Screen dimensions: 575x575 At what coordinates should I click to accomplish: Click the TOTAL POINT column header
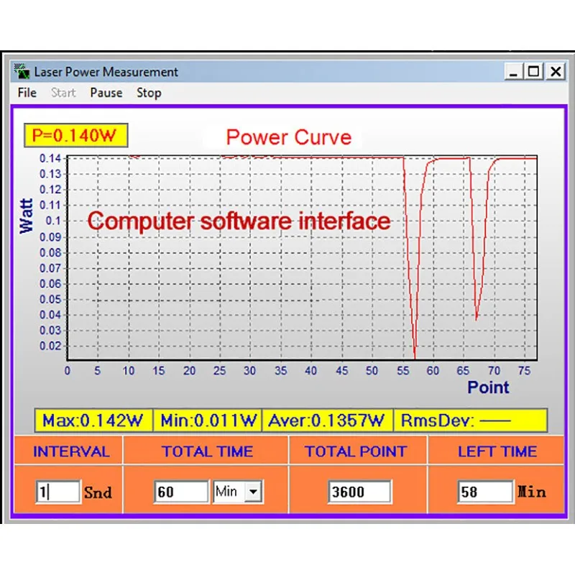coord(356,451)
